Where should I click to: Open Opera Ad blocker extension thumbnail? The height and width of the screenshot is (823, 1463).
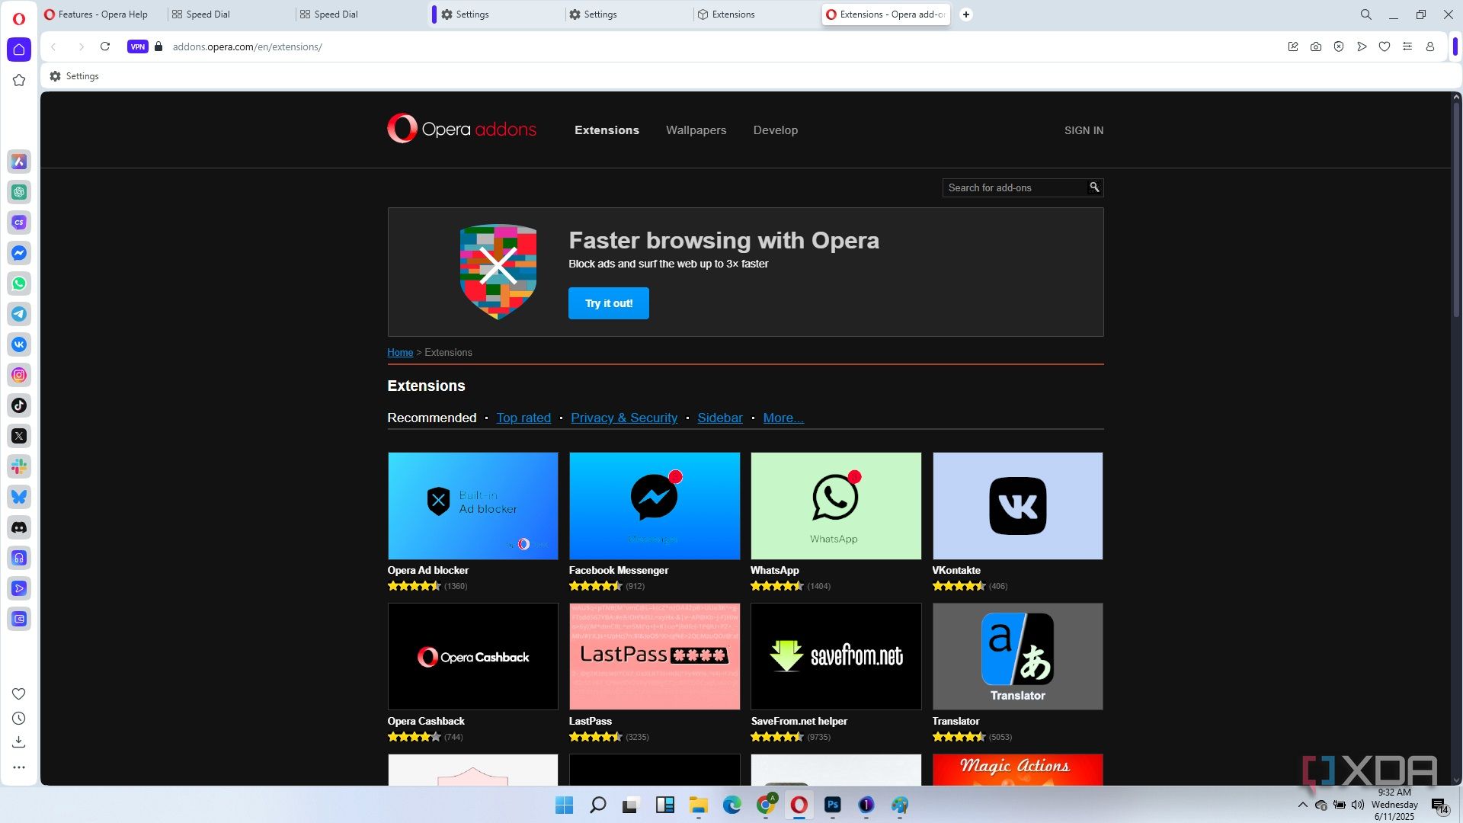pos(472,506)
